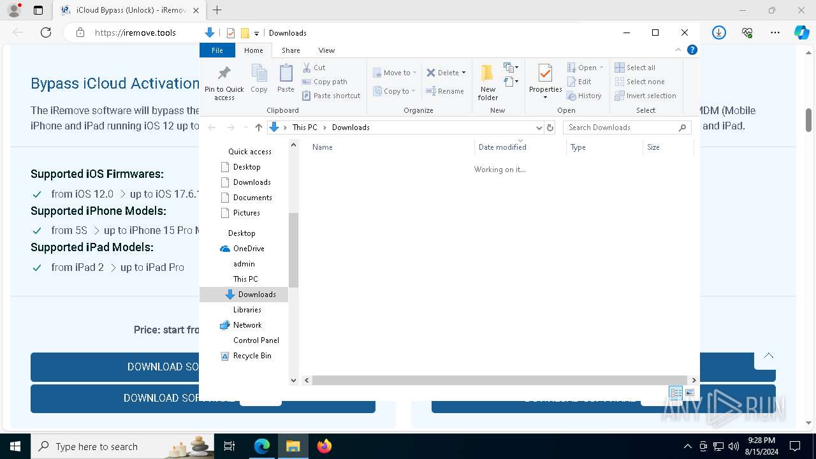Open a new Edge tab

pos(217,10)
